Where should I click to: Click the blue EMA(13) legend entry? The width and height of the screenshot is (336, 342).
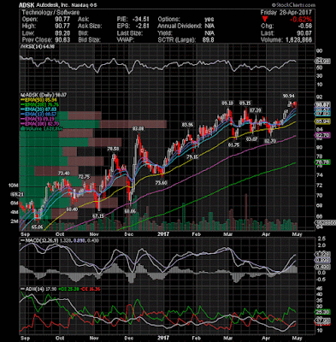tap(39, 115)
